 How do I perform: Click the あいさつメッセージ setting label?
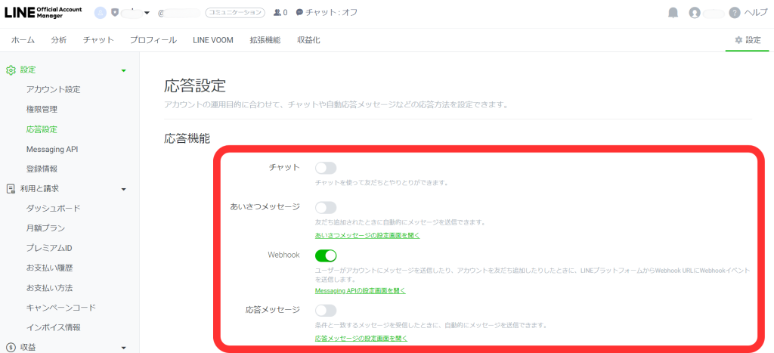(x=265, y=207)
